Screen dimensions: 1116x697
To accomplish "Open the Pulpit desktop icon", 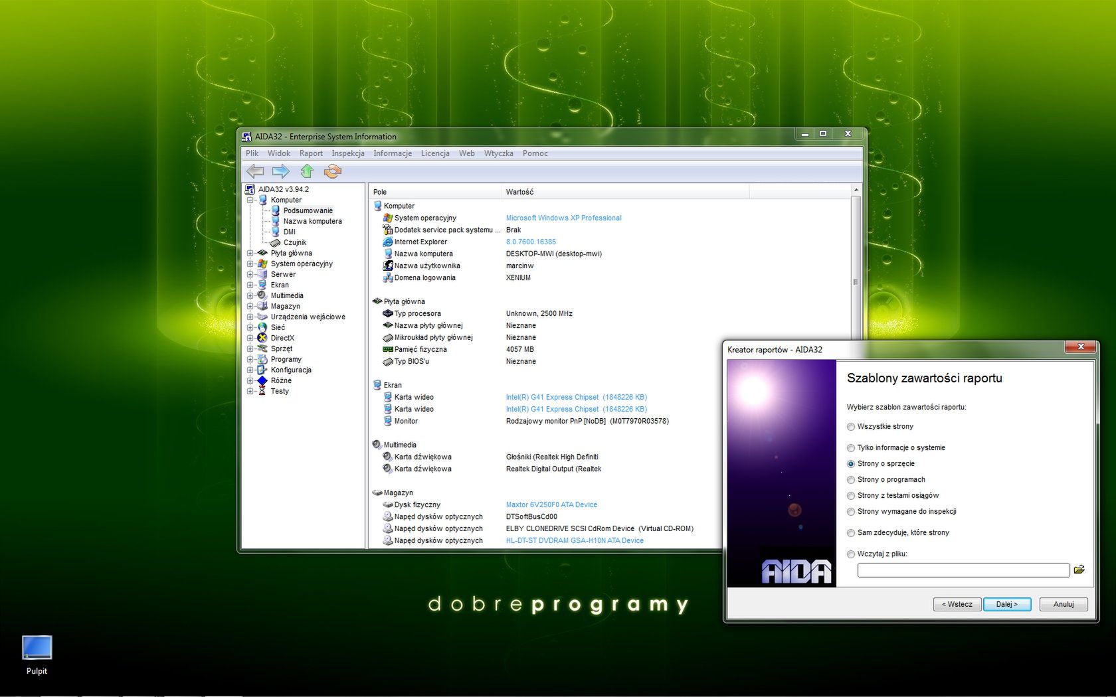I will click(37, 655).
